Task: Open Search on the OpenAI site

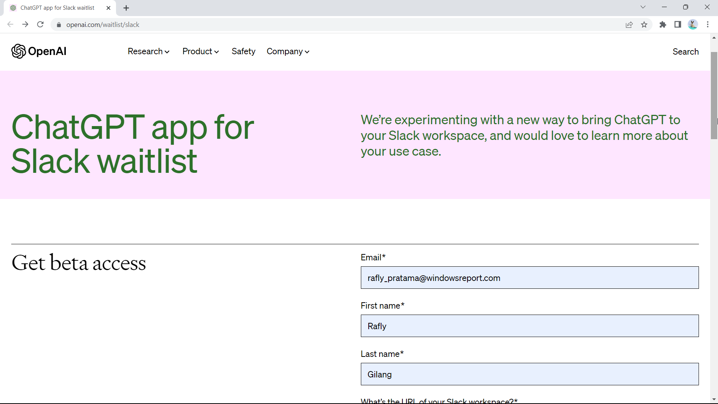Action: click(x=685, y=52)
